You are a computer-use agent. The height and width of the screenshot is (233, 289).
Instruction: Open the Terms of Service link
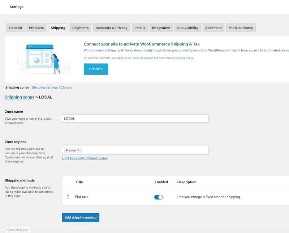pyautogui.click(x=142, y=58)
